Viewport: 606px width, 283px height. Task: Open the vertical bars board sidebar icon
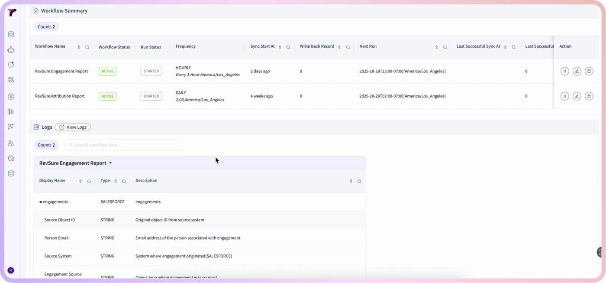(x=11, y=111)
